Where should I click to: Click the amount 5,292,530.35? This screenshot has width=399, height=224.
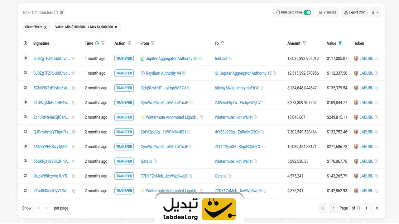click(x=298, y=161)
